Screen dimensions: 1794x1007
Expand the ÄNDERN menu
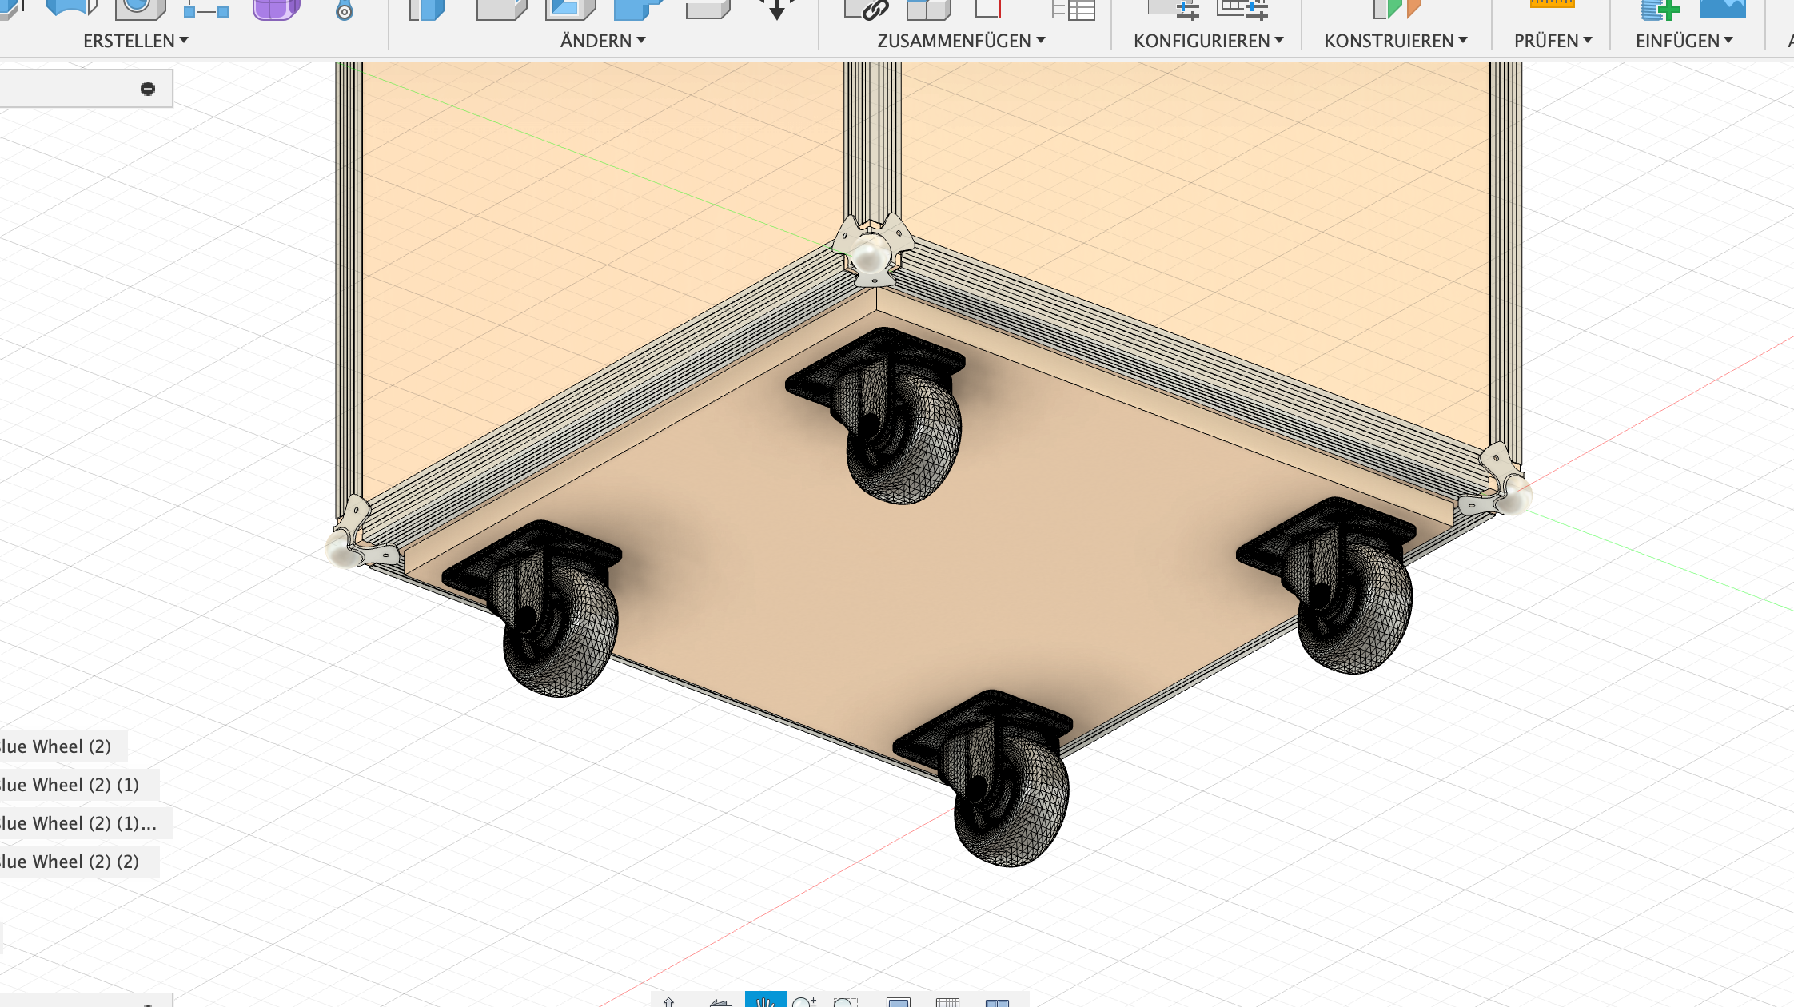coord(602,41)
